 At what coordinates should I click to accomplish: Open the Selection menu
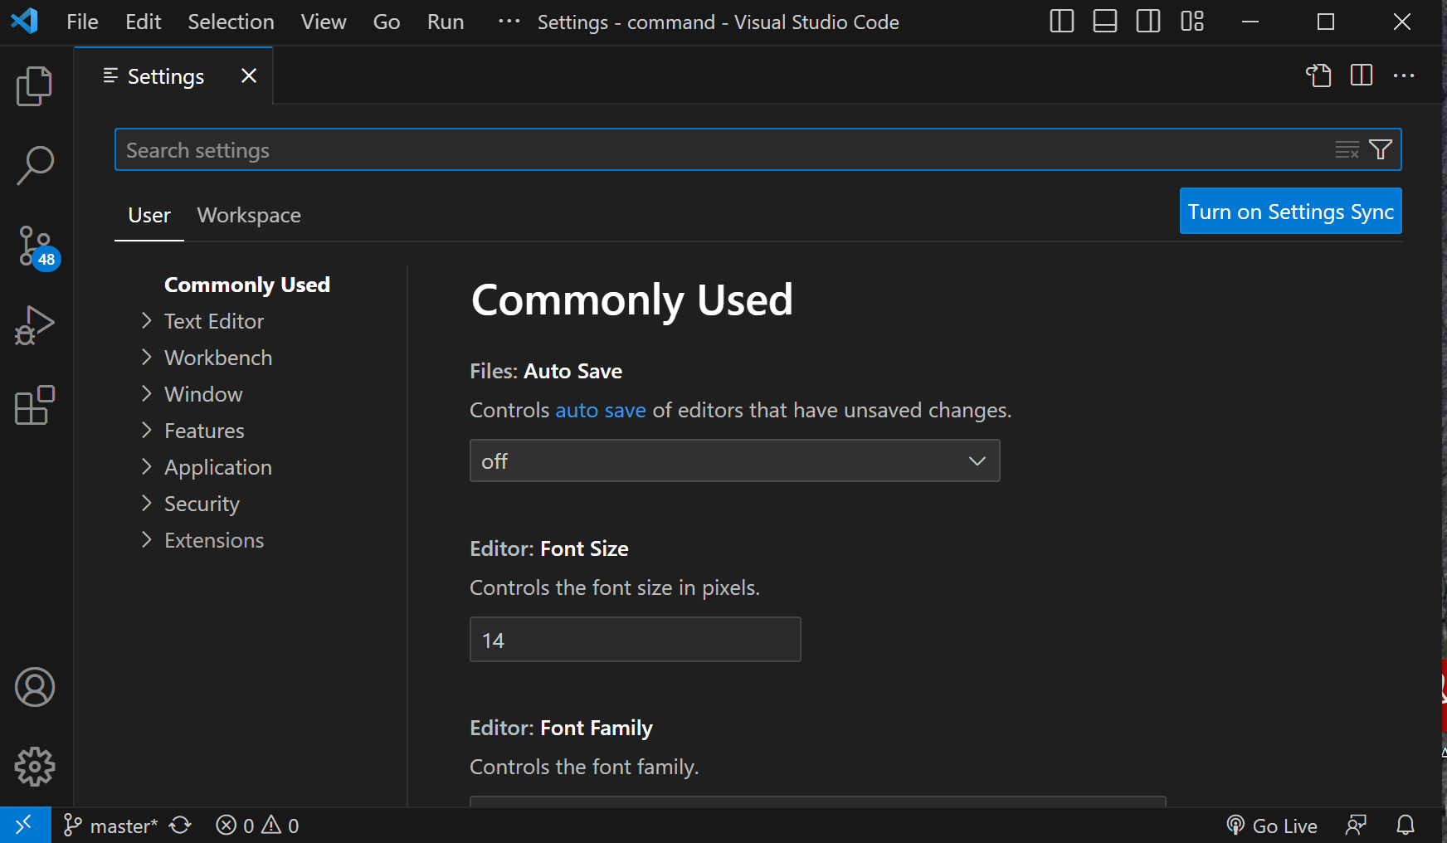point(231,22)
